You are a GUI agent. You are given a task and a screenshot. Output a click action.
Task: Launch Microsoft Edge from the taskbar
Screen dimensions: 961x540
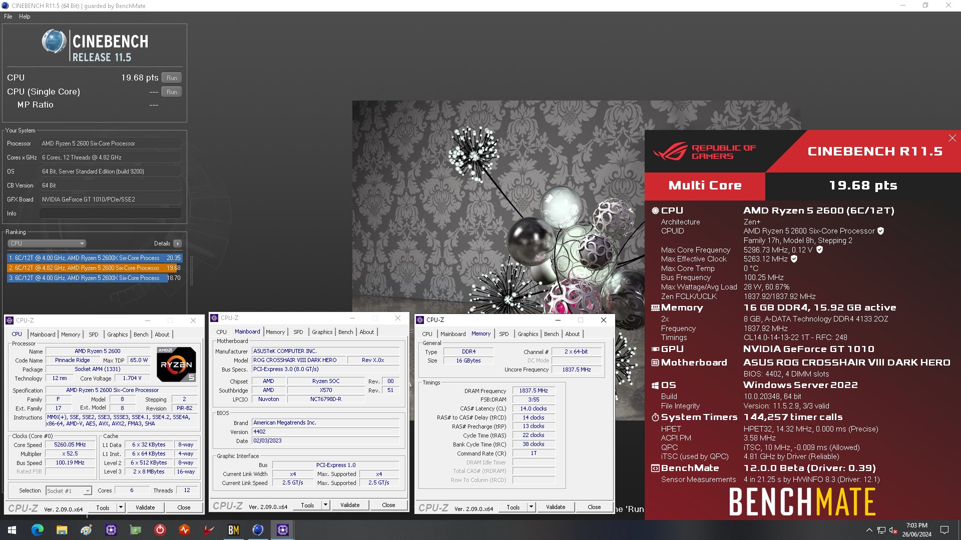tap(38, 530)
